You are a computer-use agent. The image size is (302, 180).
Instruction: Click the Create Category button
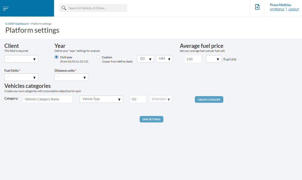click(209, 100)
